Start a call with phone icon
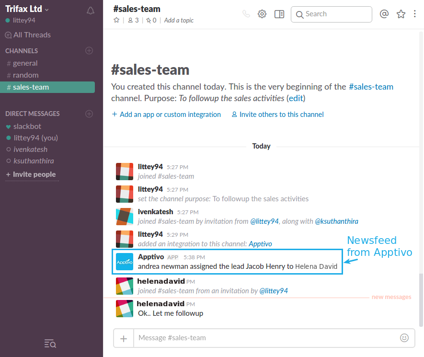Screen dimensions: 424x357 [x=246, y=14]
